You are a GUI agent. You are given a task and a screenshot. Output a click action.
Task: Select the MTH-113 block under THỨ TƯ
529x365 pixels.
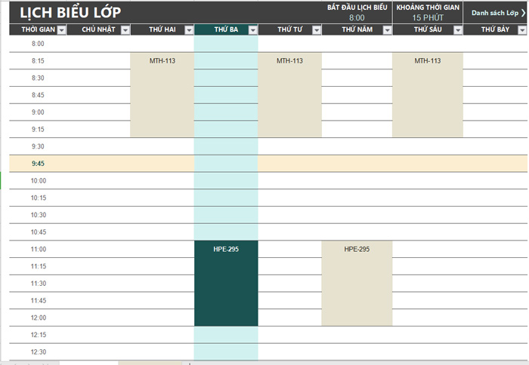[289, 94]
